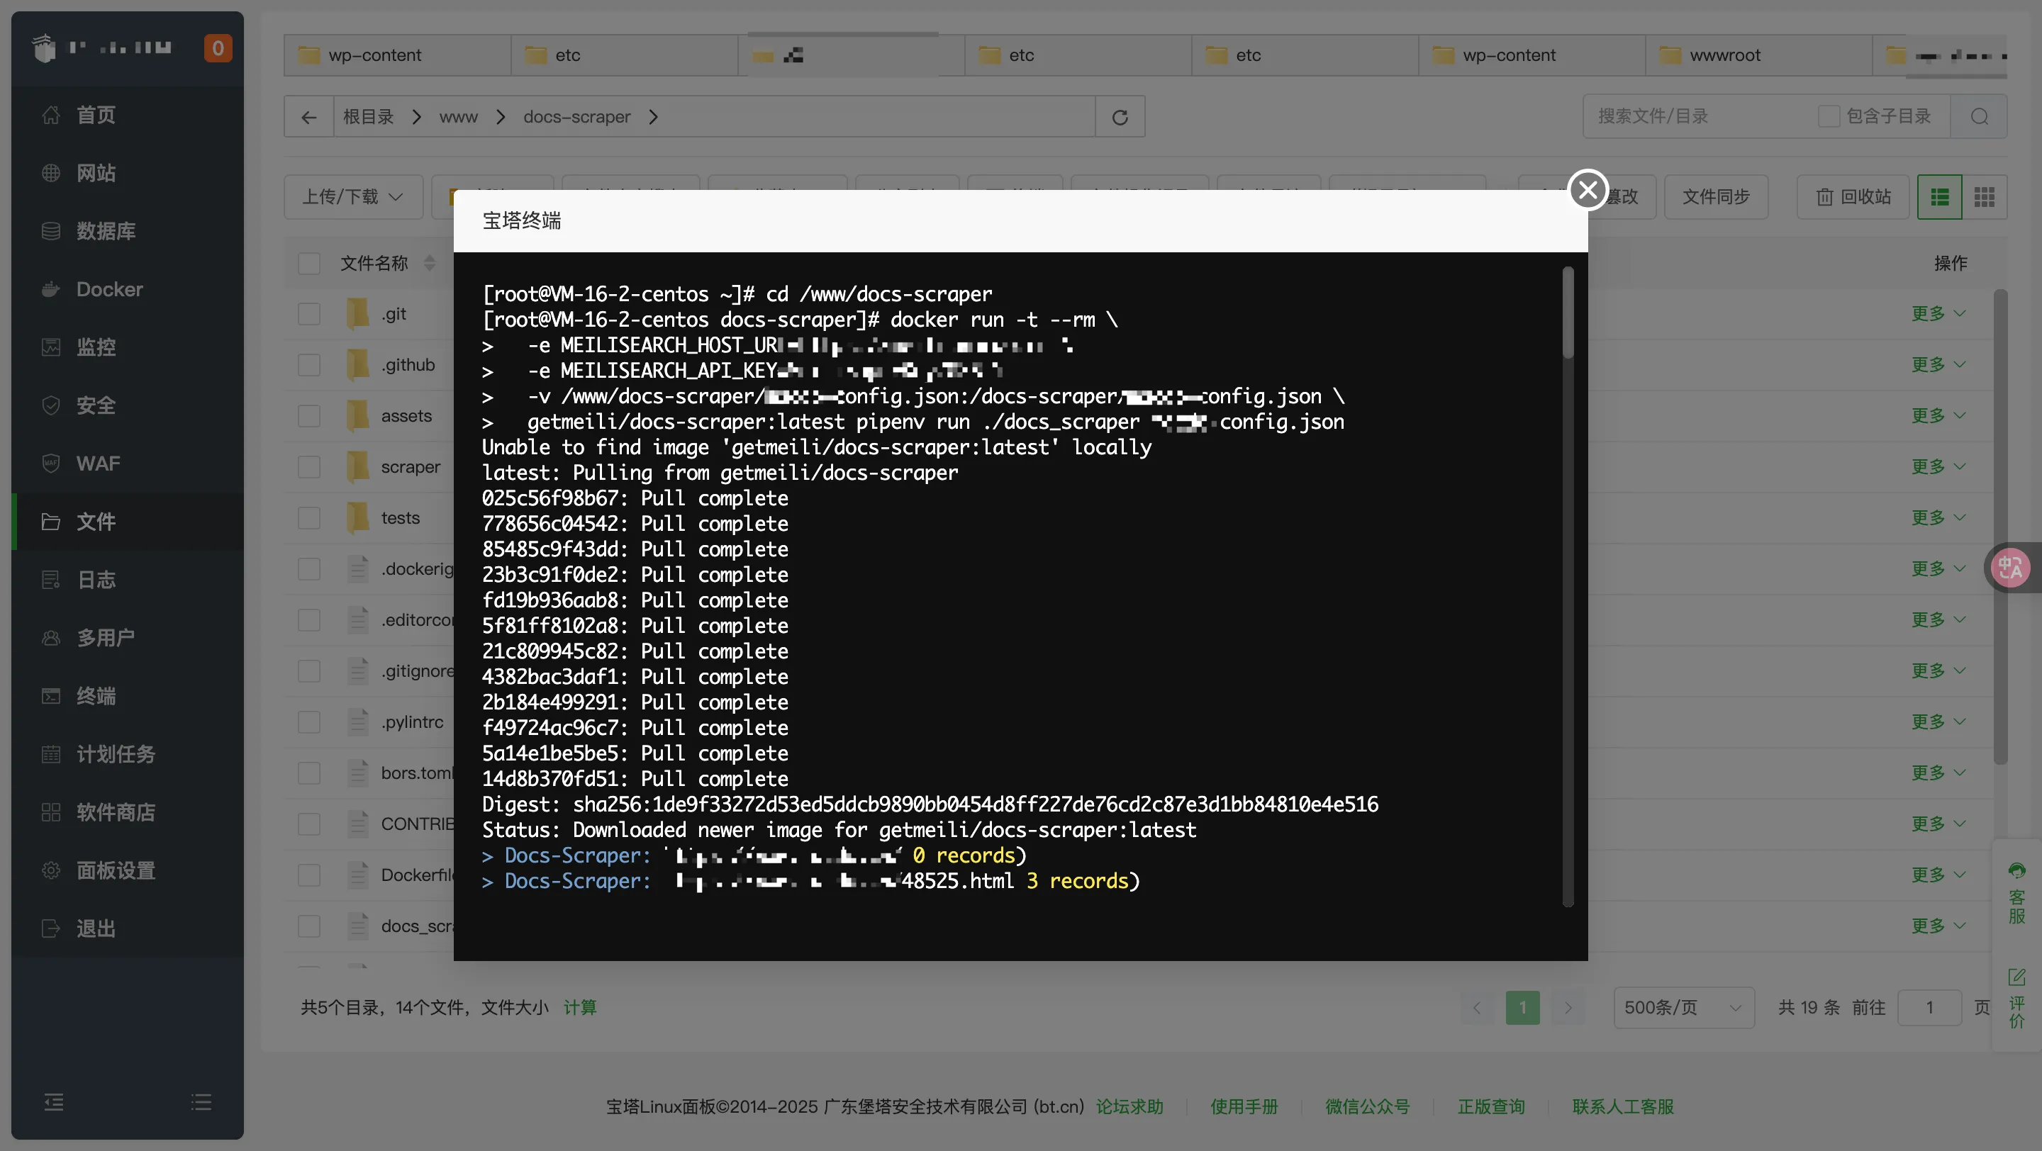Switch to list view layout
The width and height of the screenshot is (2042, 1151).
click(1939, 196)
